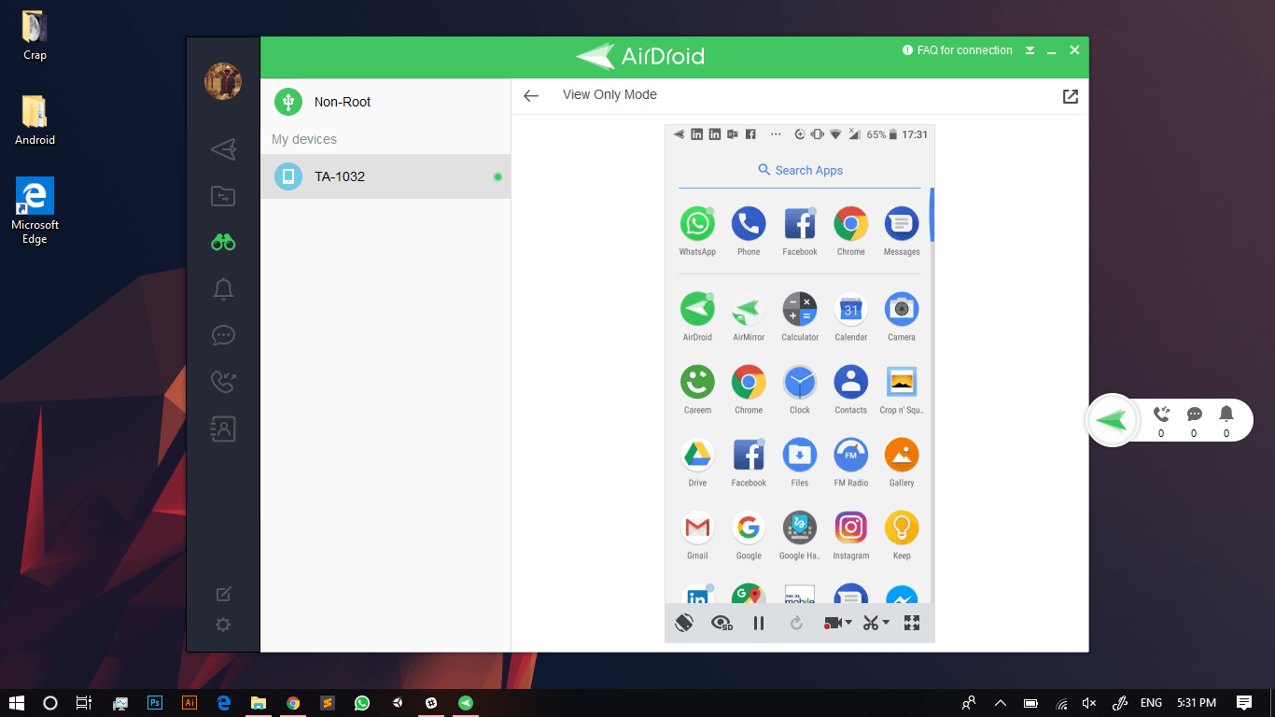Open the Crap folder on the desktop

tap(35, 35)
